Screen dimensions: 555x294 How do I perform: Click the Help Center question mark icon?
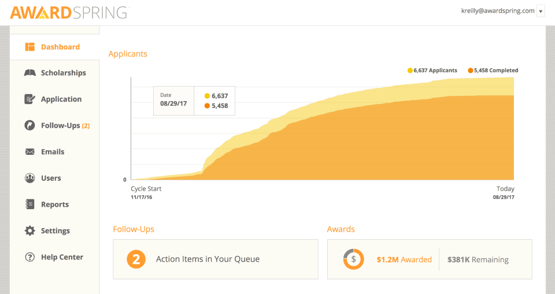(30, 257)
